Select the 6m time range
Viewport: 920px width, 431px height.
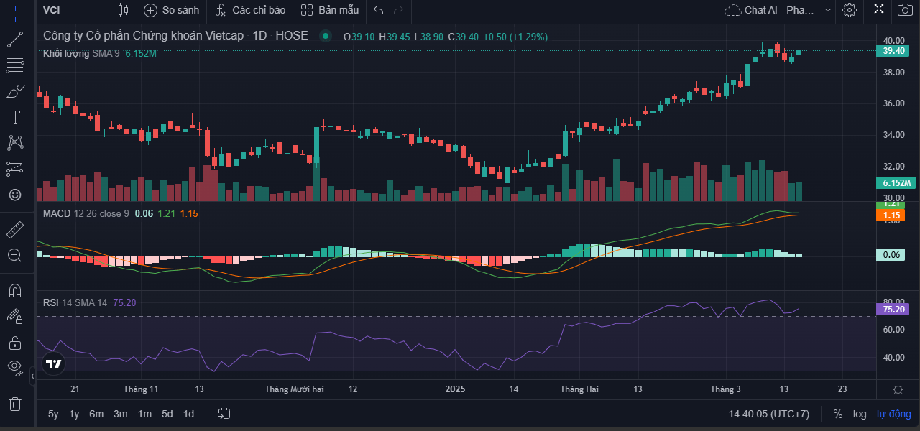point(96,414)
